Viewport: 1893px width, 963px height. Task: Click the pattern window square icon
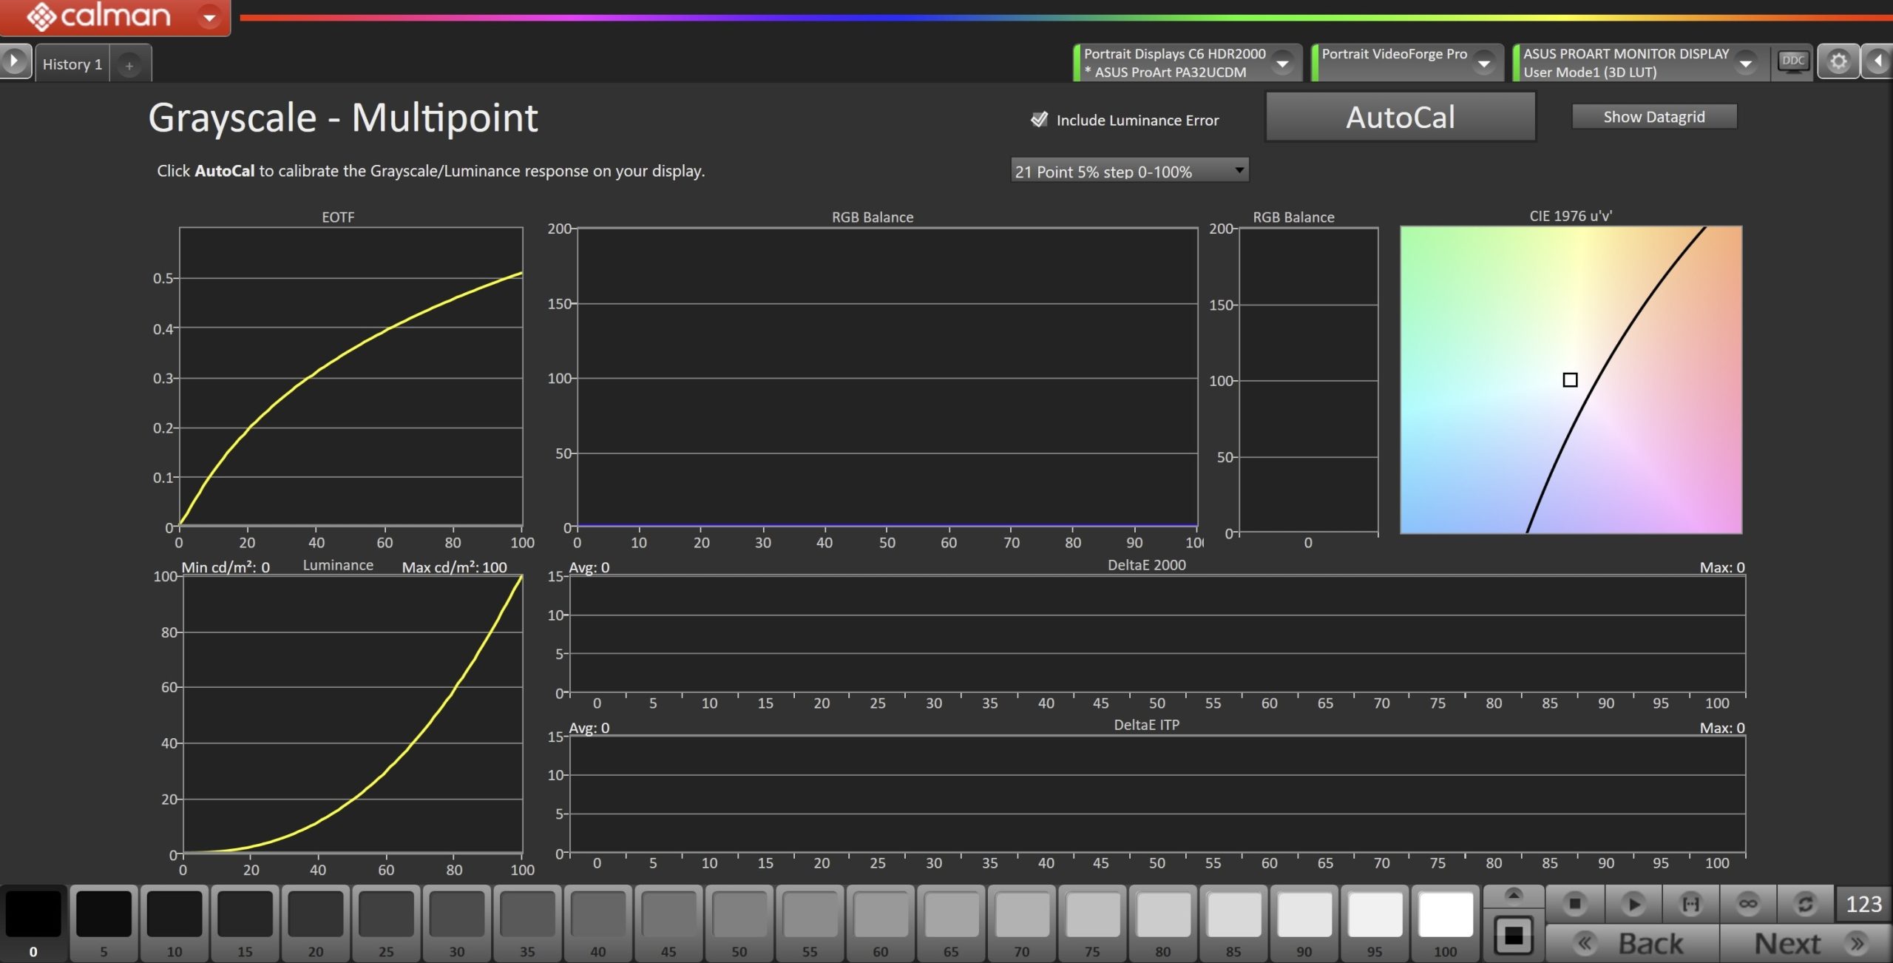click(1513, 936)
